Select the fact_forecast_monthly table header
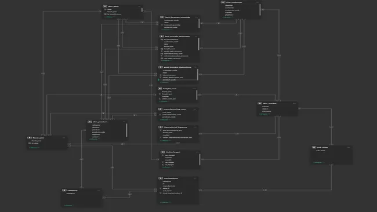The image size is (377, 212). pyautogui.click(x=179, y=17)
